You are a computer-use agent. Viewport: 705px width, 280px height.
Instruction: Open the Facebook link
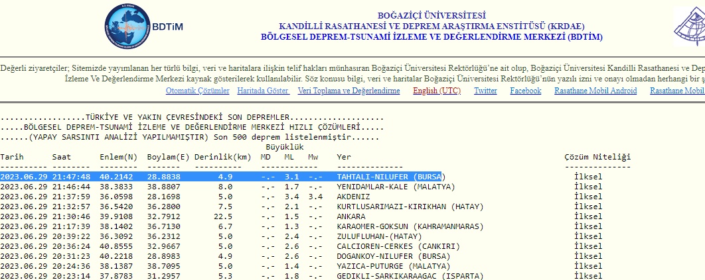525,91
